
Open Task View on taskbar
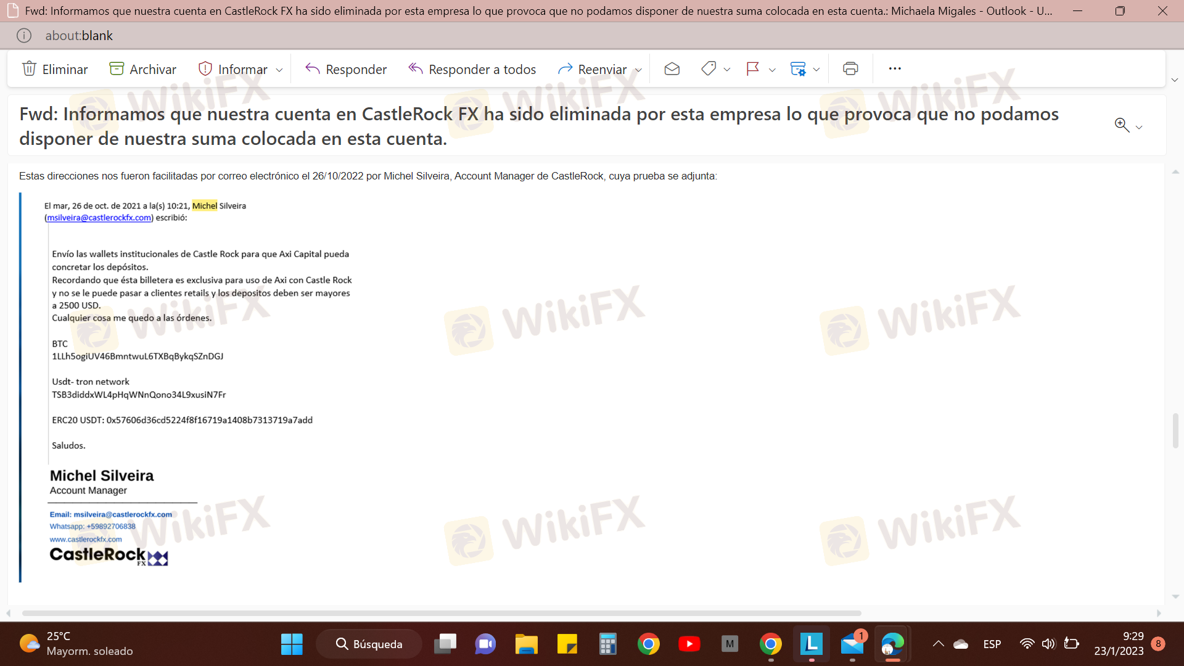point(445,644)
